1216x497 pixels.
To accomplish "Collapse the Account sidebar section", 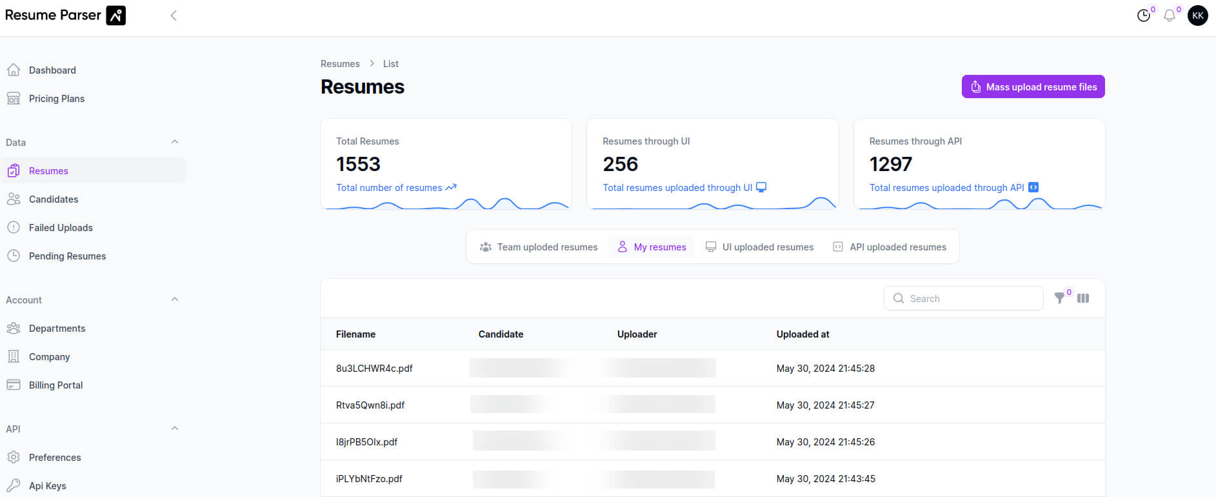I will pos(175,299).
